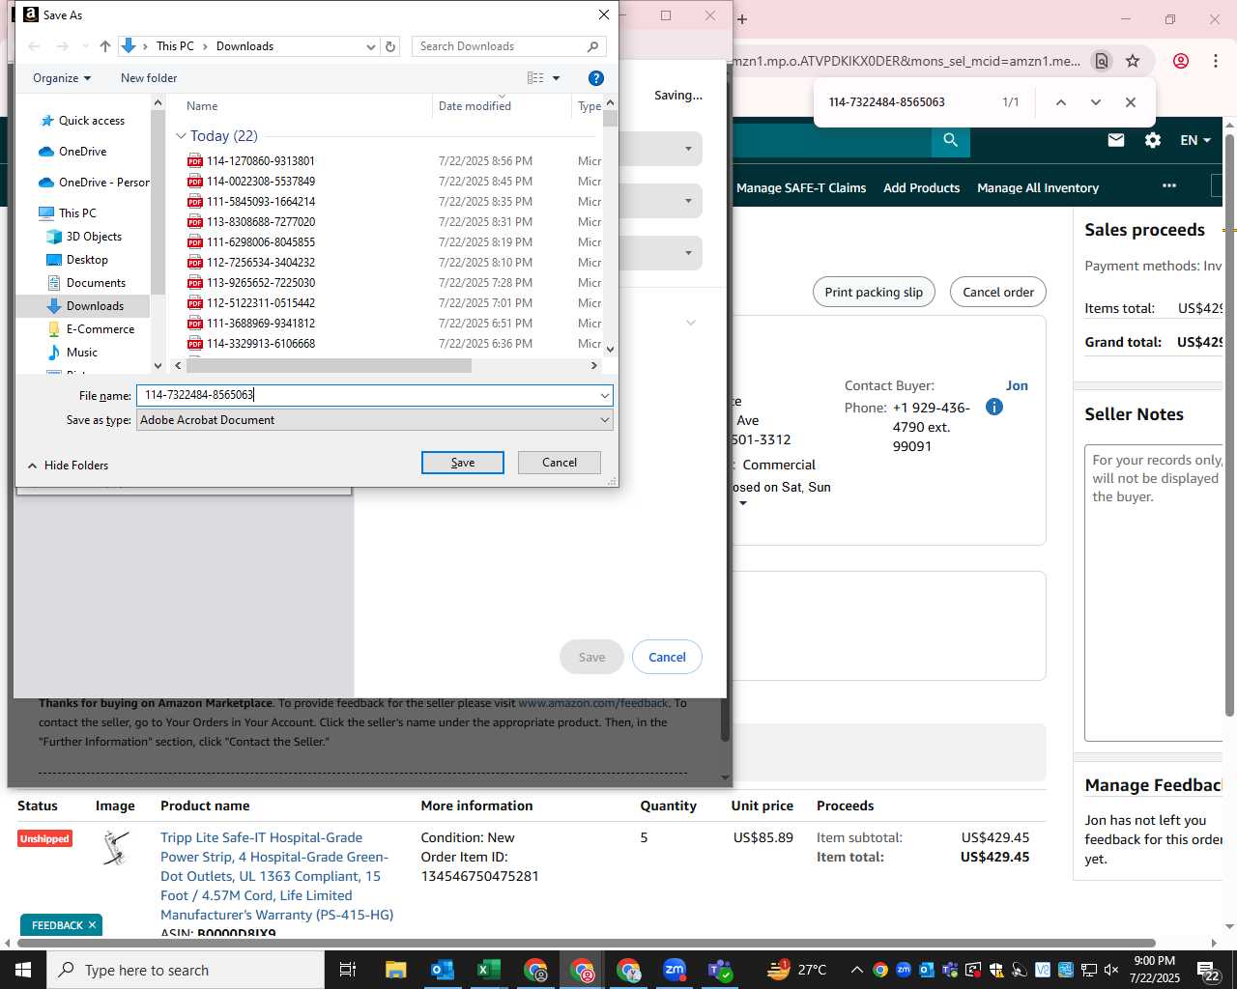The width and height of the screenshot is (1237, 989).
Task: Open view options dropdown arrow
Action: click(x=556, y=78)
